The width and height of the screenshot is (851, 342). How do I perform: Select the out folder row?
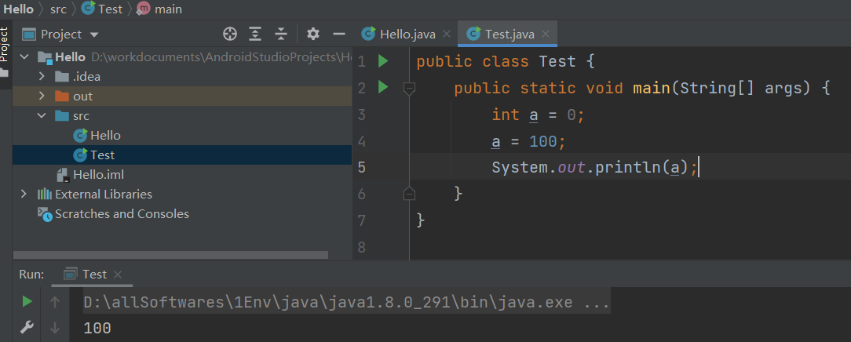click(x=182, y=96)
